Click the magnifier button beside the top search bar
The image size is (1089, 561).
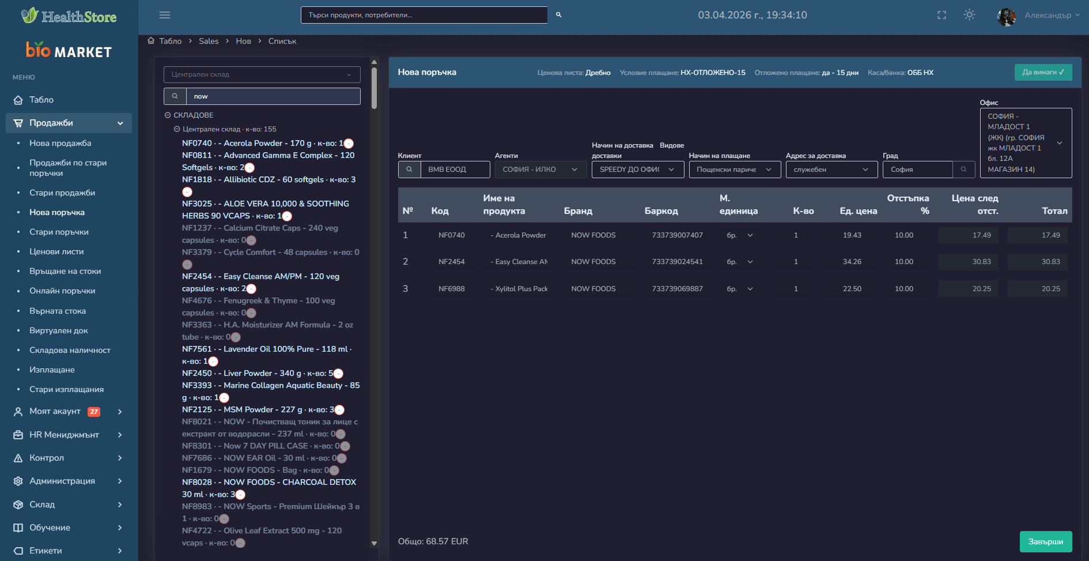pos(558,15)
